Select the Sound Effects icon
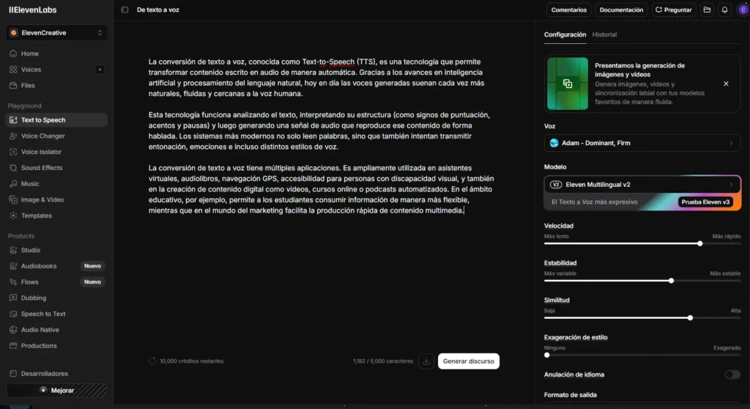Image resolution: width=750 pixels, height=409 pixels. (x=13, y=168)
